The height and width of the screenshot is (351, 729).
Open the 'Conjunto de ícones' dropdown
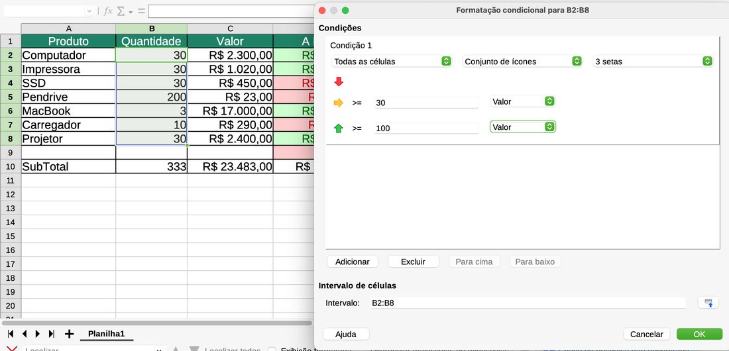coord(522,61)
